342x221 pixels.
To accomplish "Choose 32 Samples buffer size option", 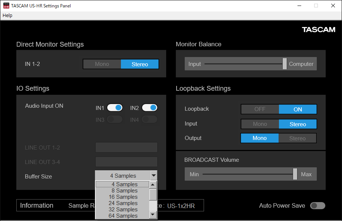I will [122, 210].
